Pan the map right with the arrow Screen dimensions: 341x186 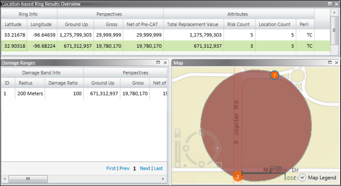[218, 148]
